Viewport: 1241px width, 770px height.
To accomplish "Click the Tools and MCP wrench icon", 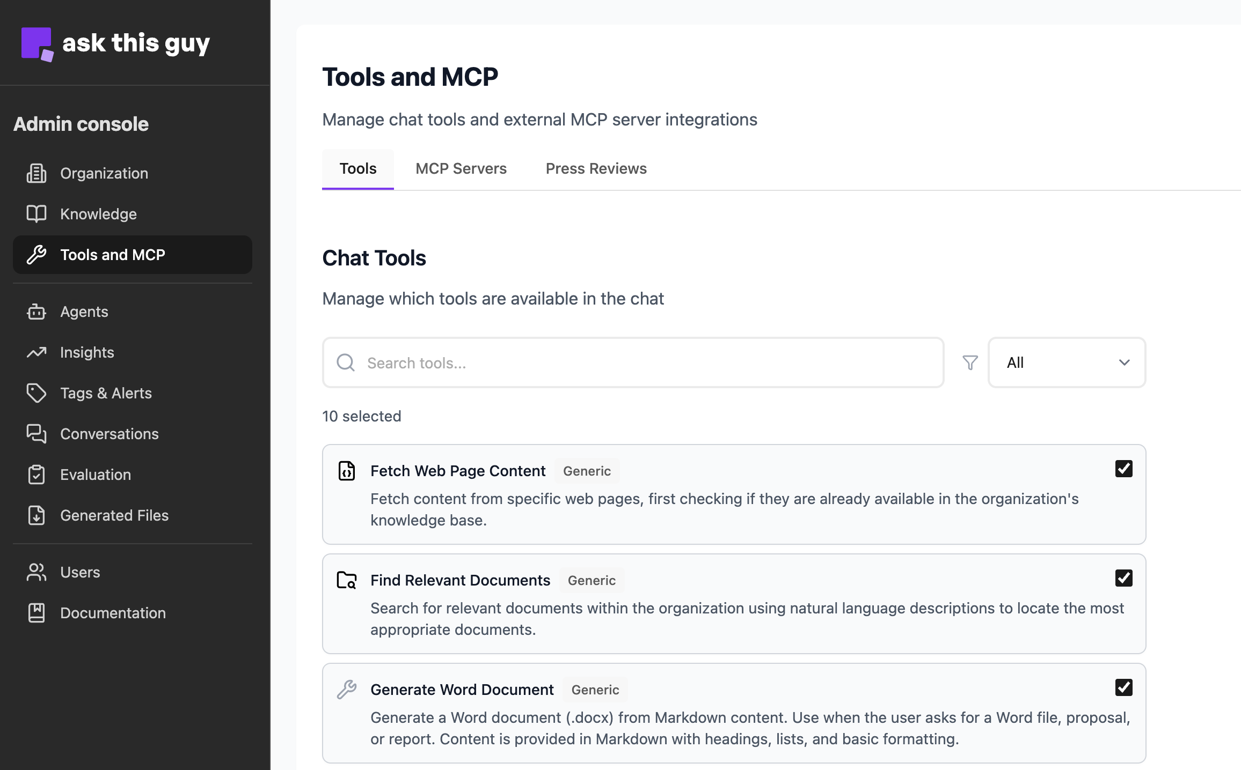I will 36,255.
